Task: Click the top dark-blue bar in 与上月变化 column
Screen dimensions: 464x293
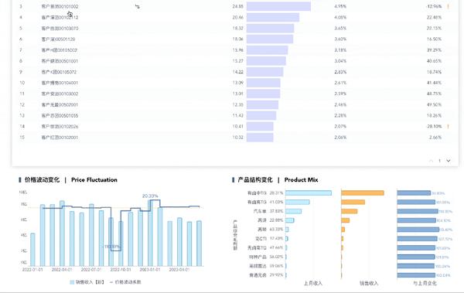Action: point(414,193)
